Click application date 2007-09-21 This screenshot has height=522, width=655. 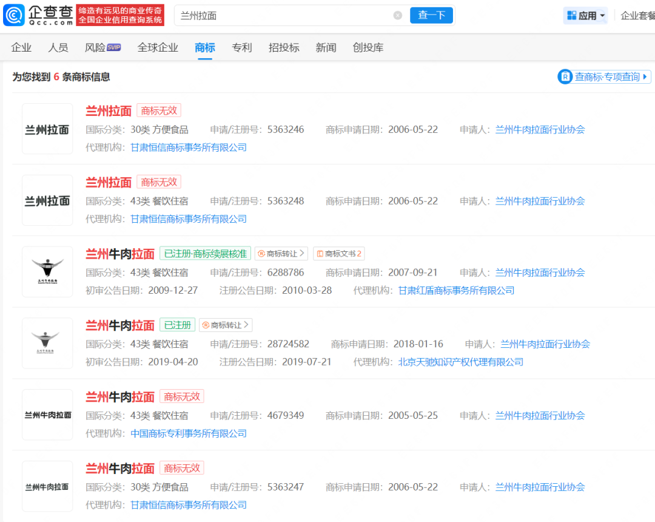click(413, 273)
